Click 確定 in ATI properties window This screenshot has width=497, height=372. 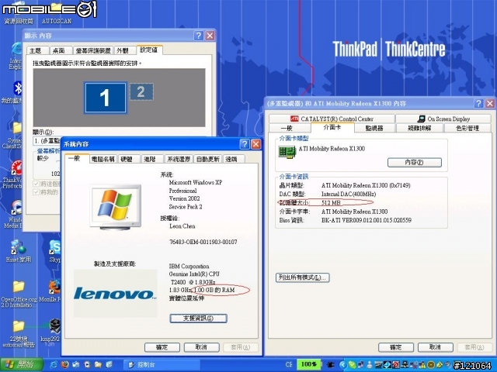tap(396, 347)
